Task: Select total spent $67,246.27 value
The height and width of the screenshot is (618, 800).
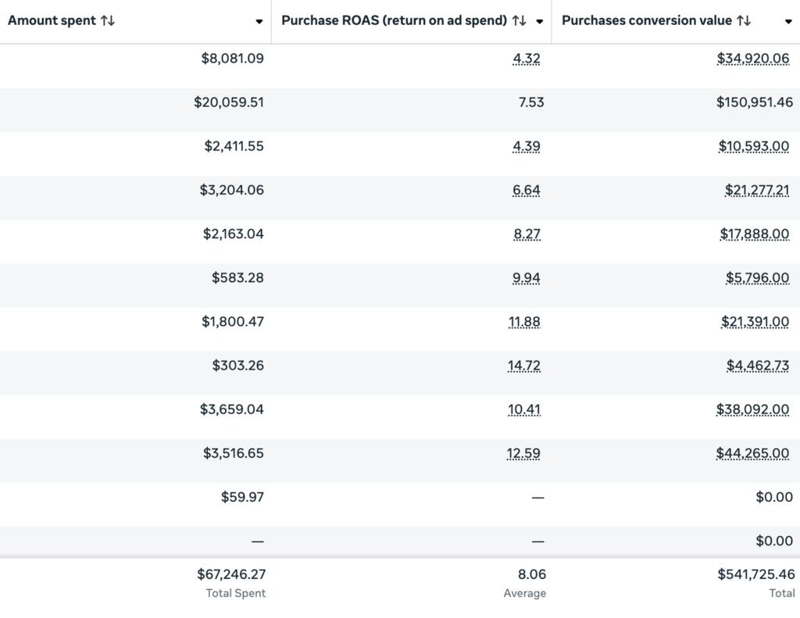Action: [231, 574]
